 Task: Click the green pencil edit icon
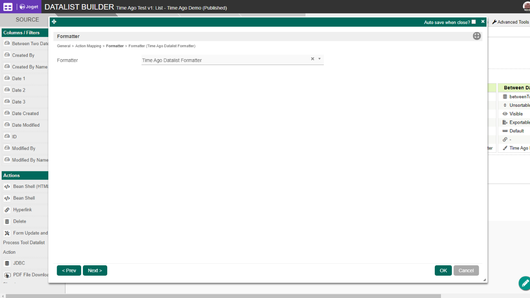tap(524, 283)
